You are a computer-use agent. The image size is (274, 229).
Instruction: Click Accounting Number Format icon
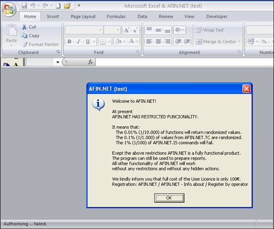coord(251,42)
